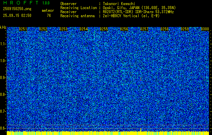Click the 0254 time marker

pos(84,29)
